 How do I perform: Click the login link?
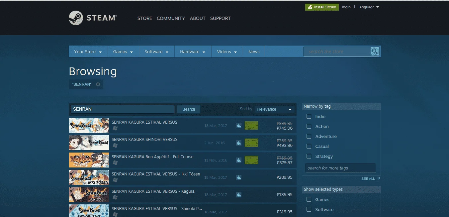click(346, 7)
